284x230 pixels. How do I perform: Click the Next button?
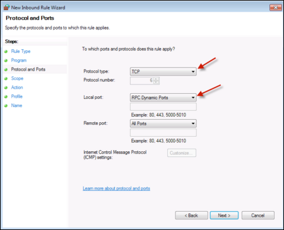(224, 216)
